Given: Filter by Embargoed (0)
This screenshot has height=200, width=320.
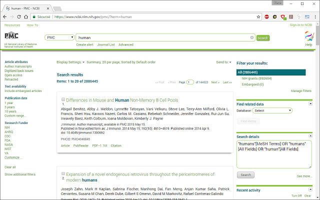Looking at the screenshot, I should point(252,84).
